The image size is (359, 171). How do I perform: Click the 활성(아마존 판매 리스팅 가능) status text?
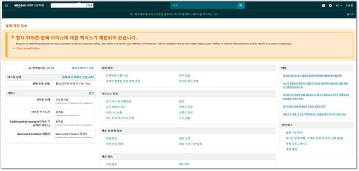(73, 84)
